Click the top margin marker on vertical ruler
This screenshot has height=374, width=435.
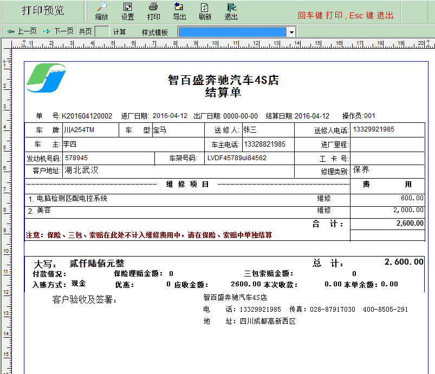pos(7,61)
